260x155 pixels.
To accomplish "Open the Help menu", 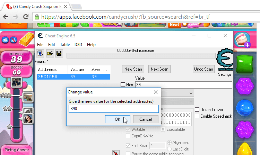I will 91,45.
